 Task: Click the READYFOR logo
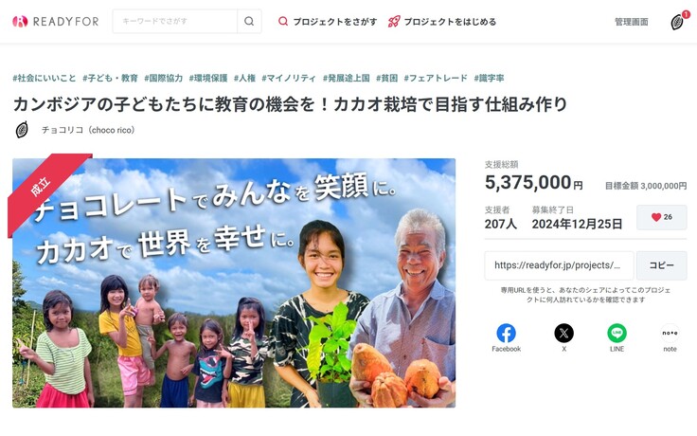tap(56, 21)
